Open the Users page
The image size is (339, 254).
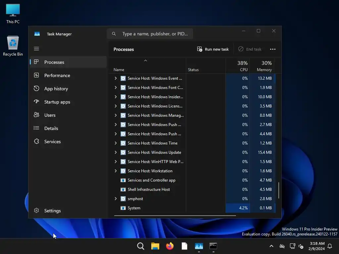[x=68, y=115]
